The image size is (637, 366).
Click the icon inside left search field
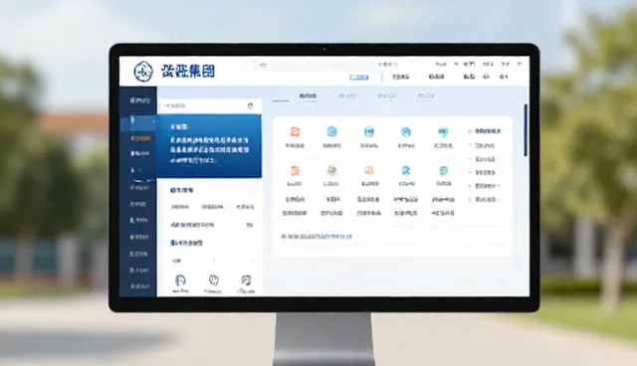click(x=250, y=105)
